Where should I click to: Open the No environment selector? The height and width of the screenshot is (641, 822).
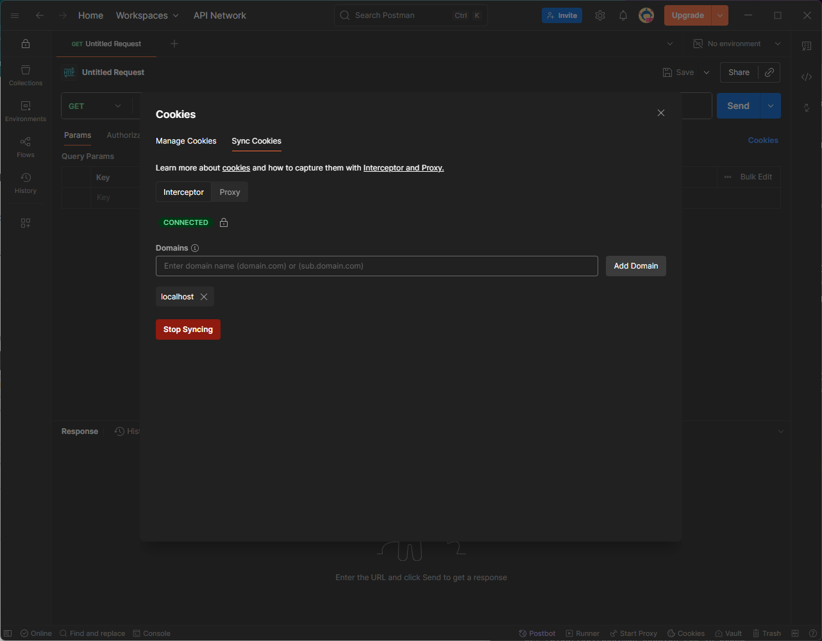tap(737, 44)
